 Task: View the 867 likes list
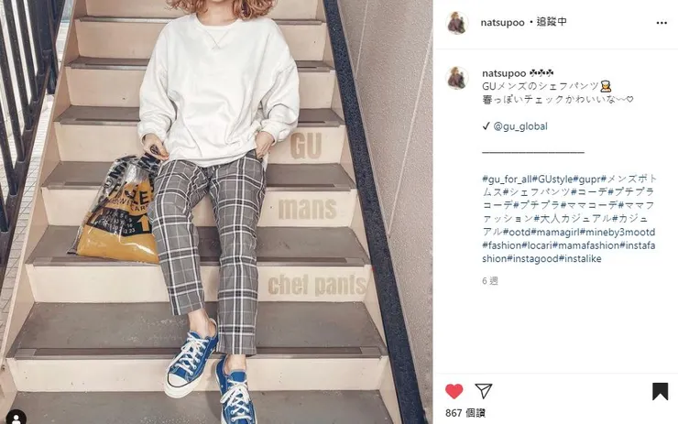coord(465,413)
